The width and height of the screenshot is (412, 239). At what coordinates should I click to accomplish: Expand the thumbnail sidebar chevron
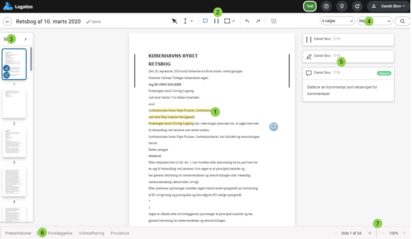click(26, 39)
